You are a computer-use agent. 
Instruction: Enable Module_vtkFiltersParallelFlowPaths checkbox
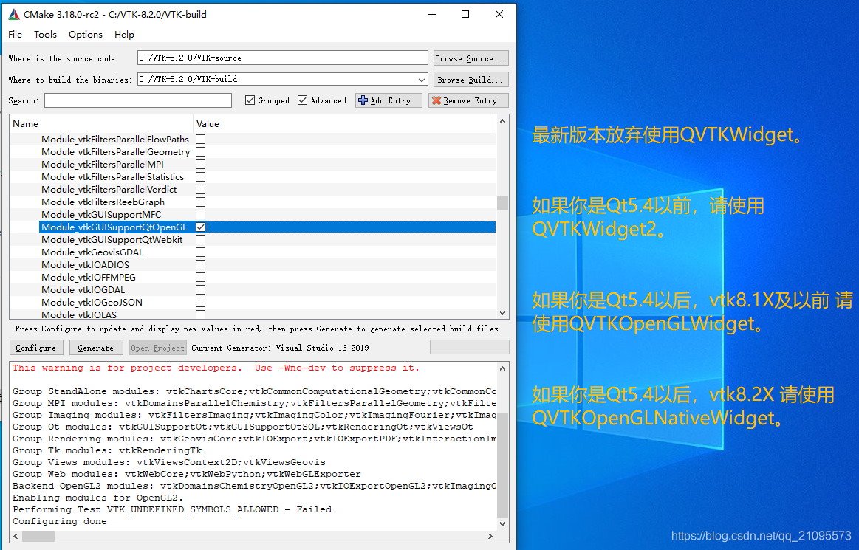(200, 139)
